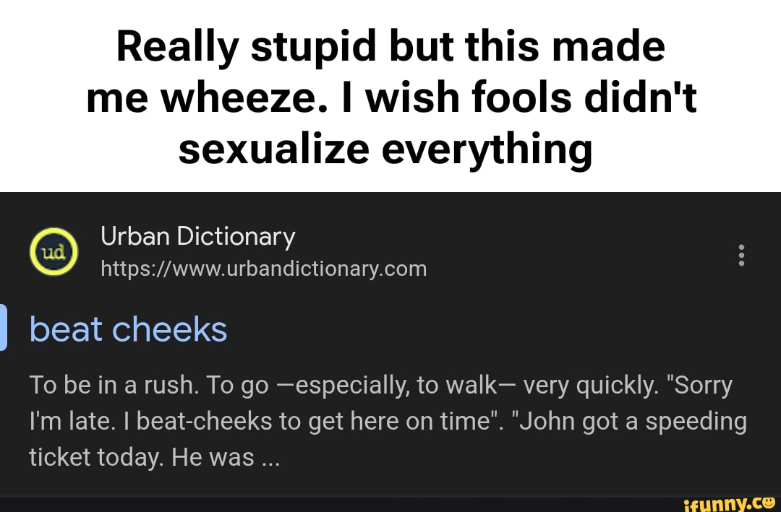The height and width of the screenshot is (512, 781).
Task: Click the meme caption about wheezing
Action: [x=390, y=97]
